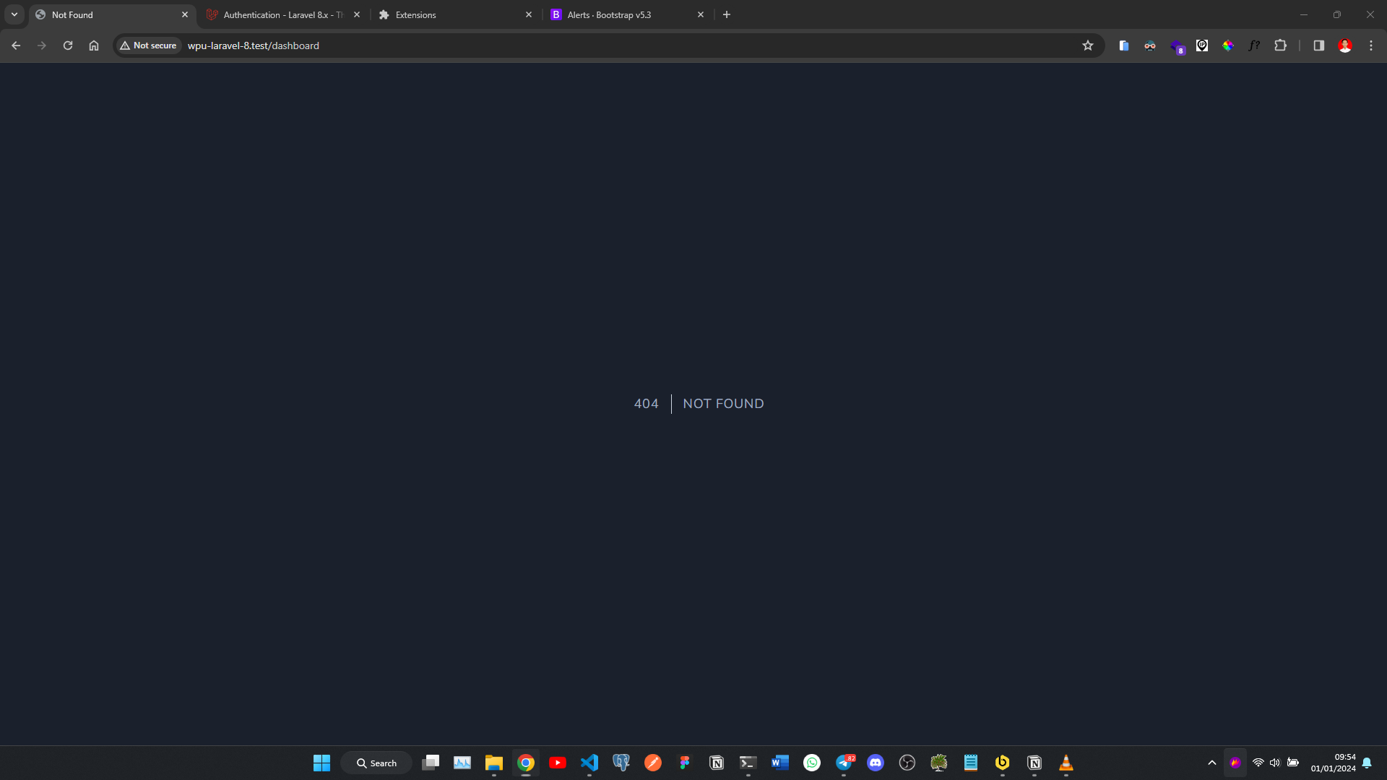The height and width of the screenshot is (780, 1387).
Task: Open Chrome's side panel
Action: pyautogui.click(x=1318, y=45)
